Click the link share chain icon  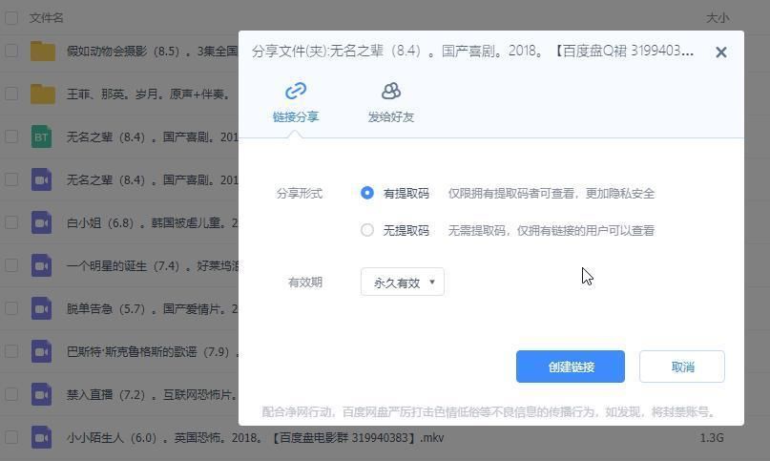click(x=296, y=91)
